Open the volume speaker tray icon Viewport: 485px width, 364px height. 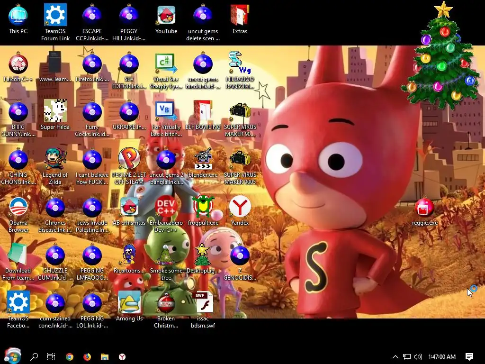click(x=418, y=357)
